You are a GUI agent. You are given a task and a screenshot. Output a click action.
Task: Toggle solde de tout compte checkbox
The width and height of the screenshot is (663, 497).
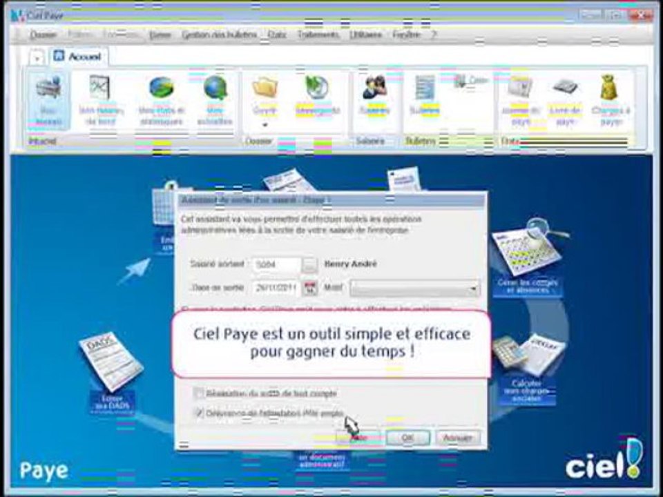click(x=199, y=393)
